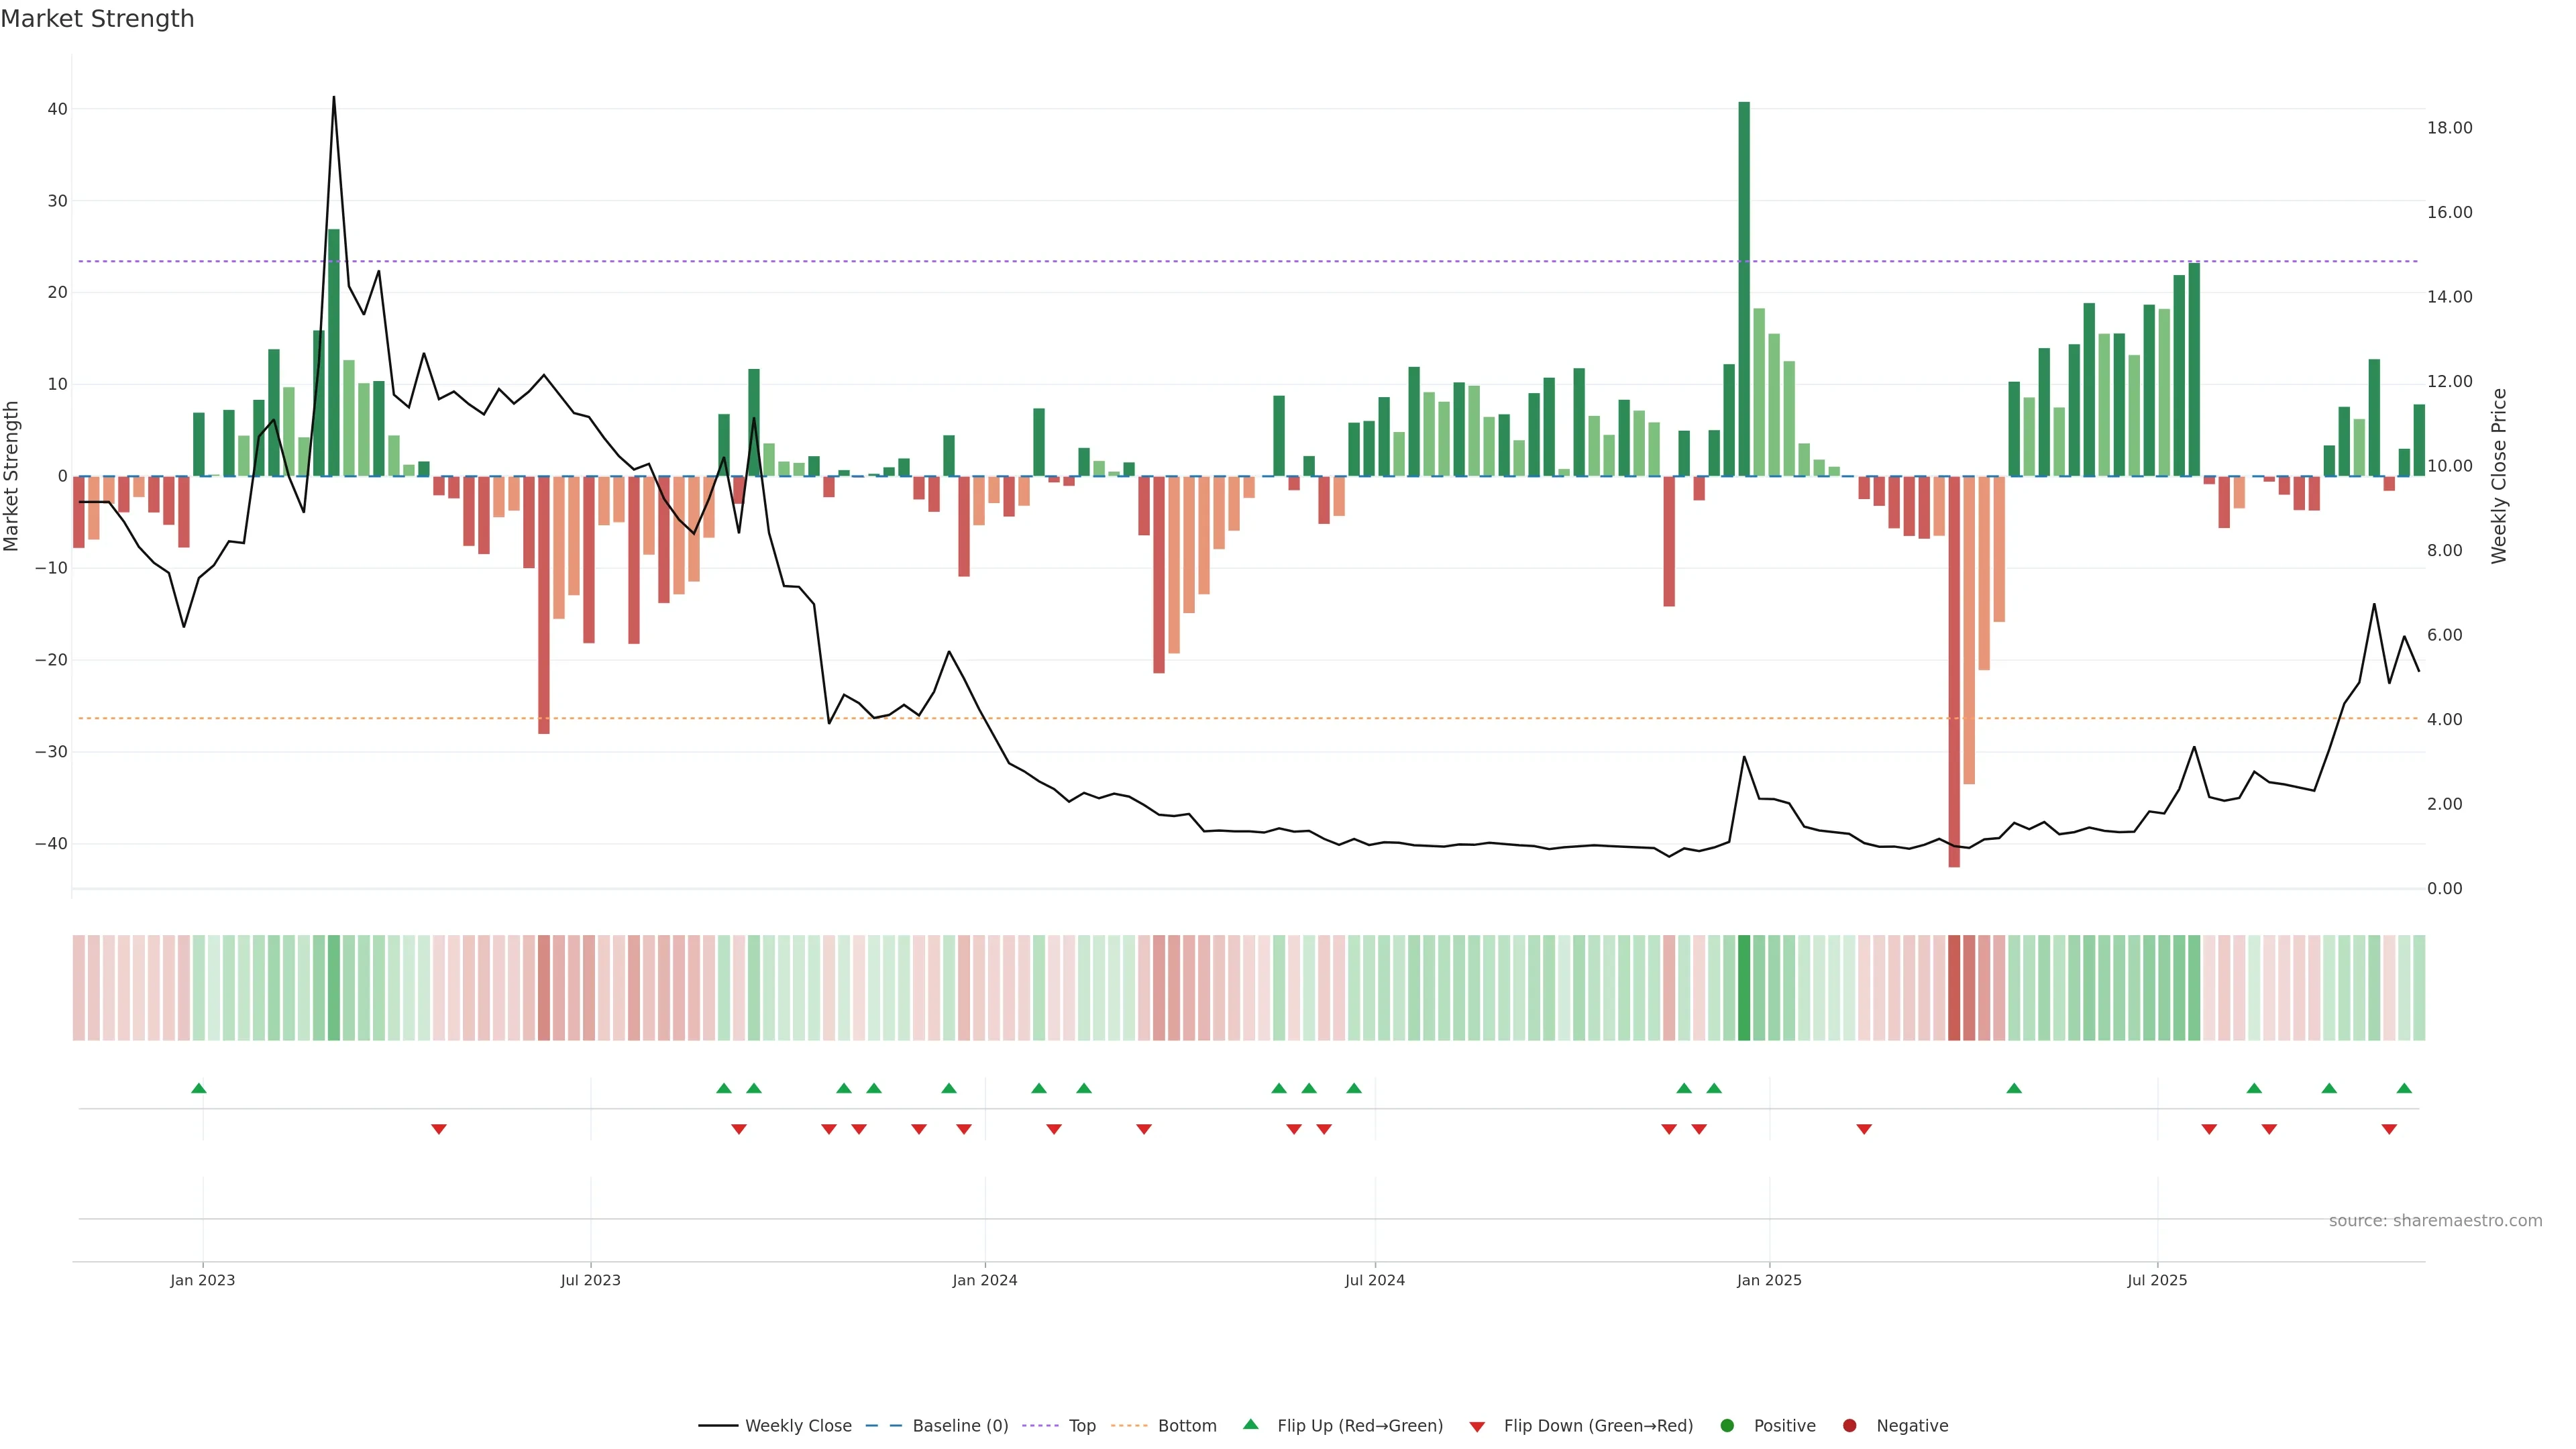Screen dimensions: 2576x1449
Task: Click the green Positive circle in legend
Action: (1727, 1426)
